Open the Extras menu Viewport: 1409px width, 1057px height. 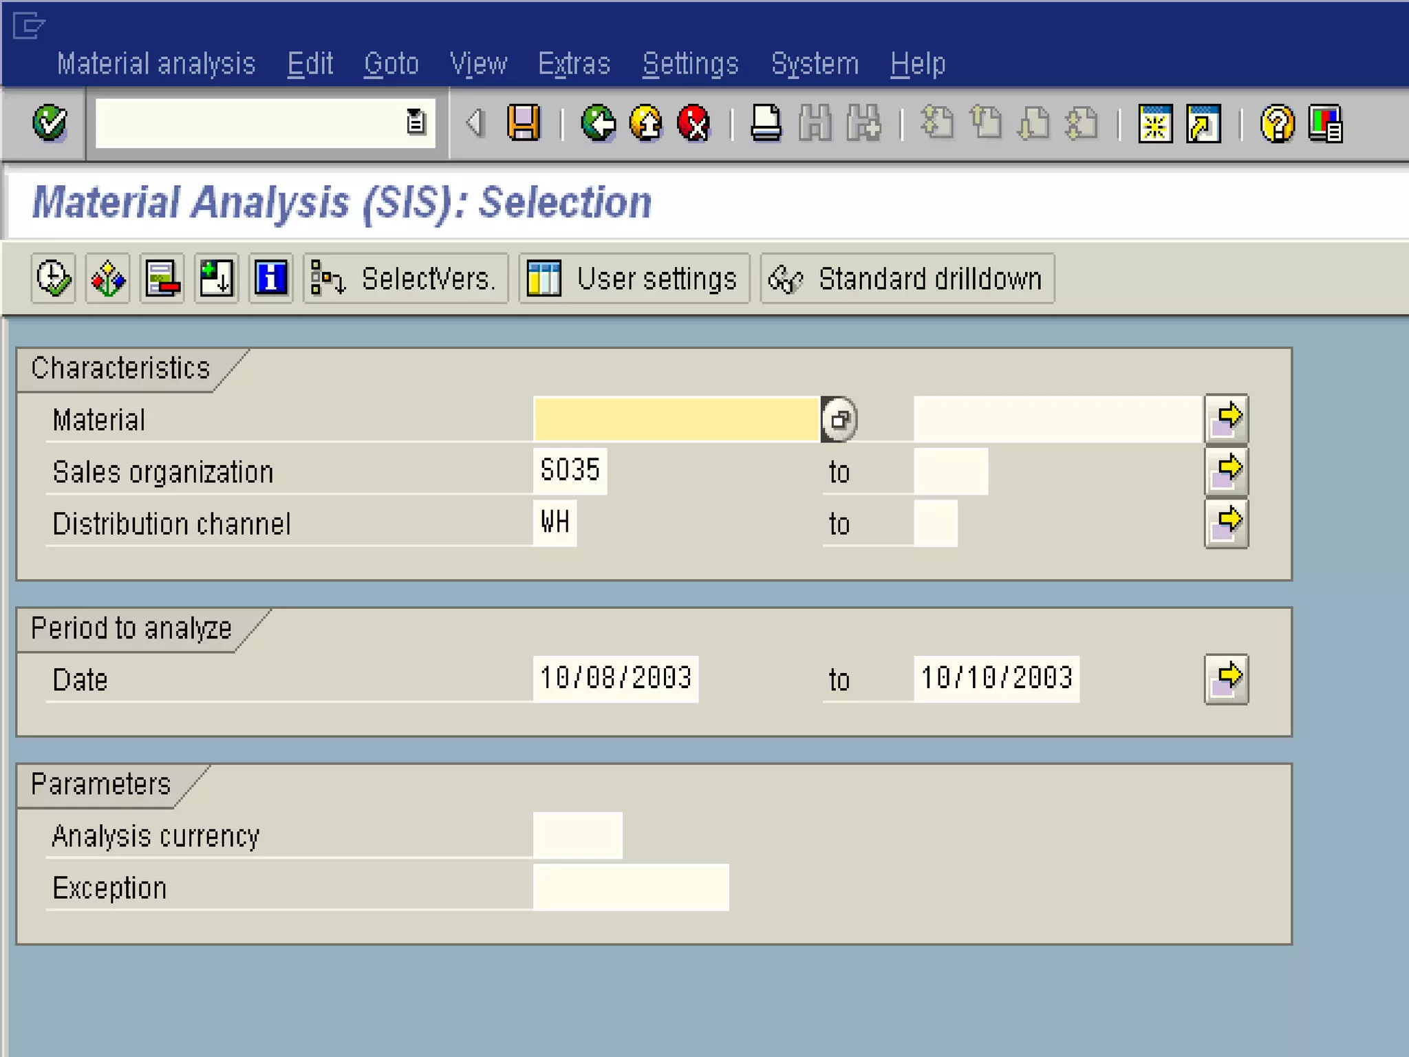click(x=574, y=64)
